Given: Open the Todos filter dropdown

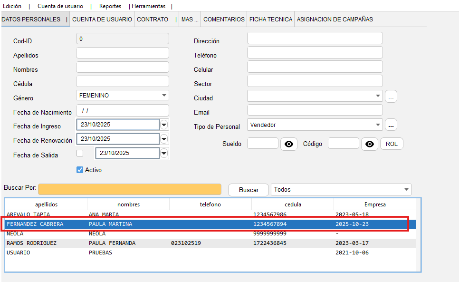Looking at the screenshot, I should tap(406, 189).
